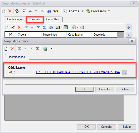Switch to Exames tab
Viewport: 139px width, 133px height.
pos(35,19)
